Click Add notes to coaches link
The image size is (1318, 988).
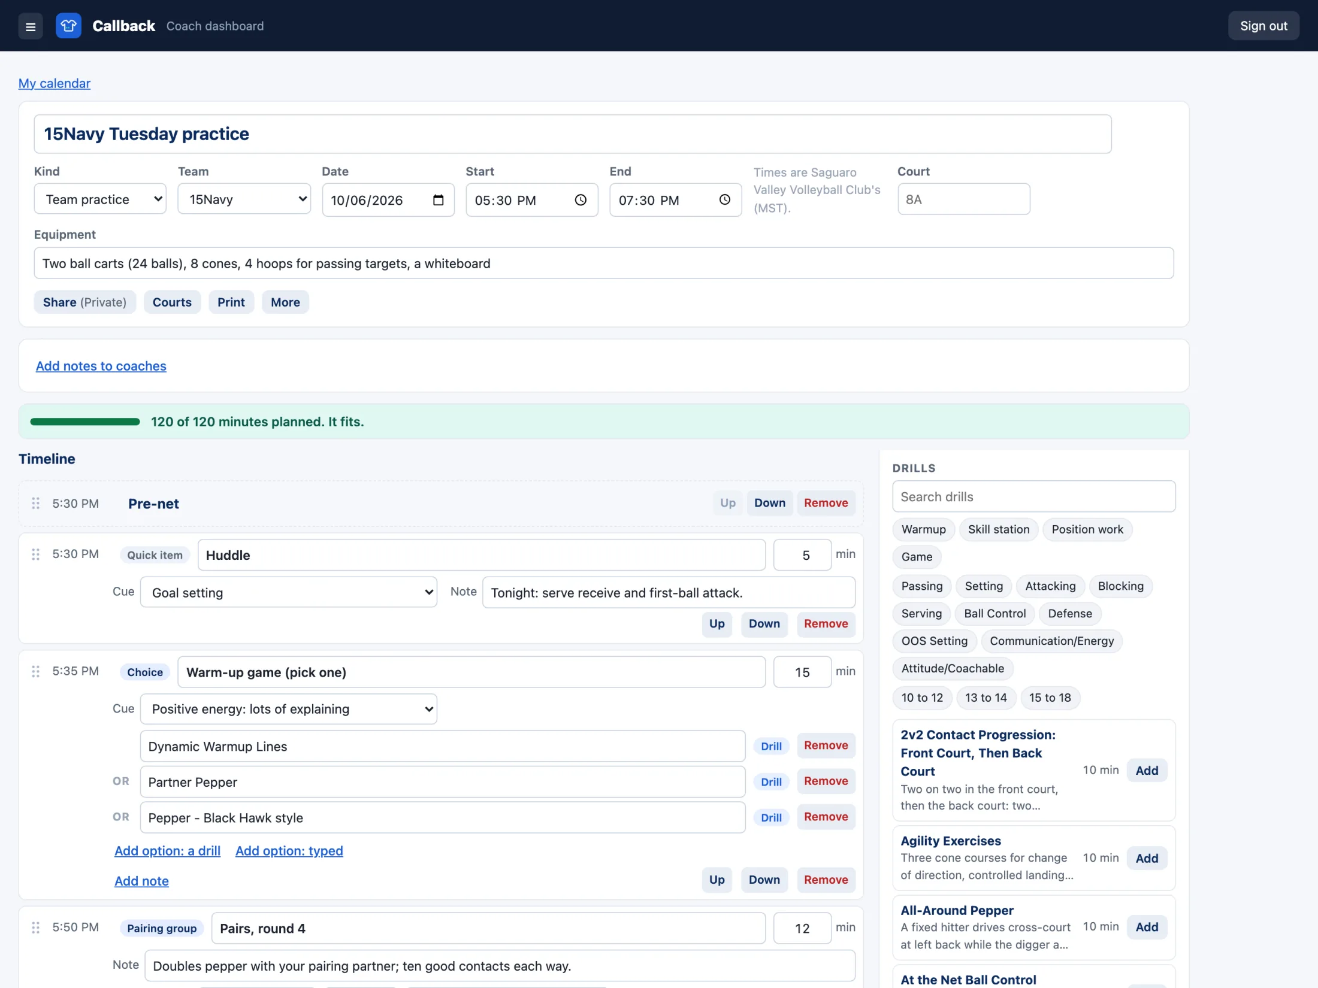point(101,366)
